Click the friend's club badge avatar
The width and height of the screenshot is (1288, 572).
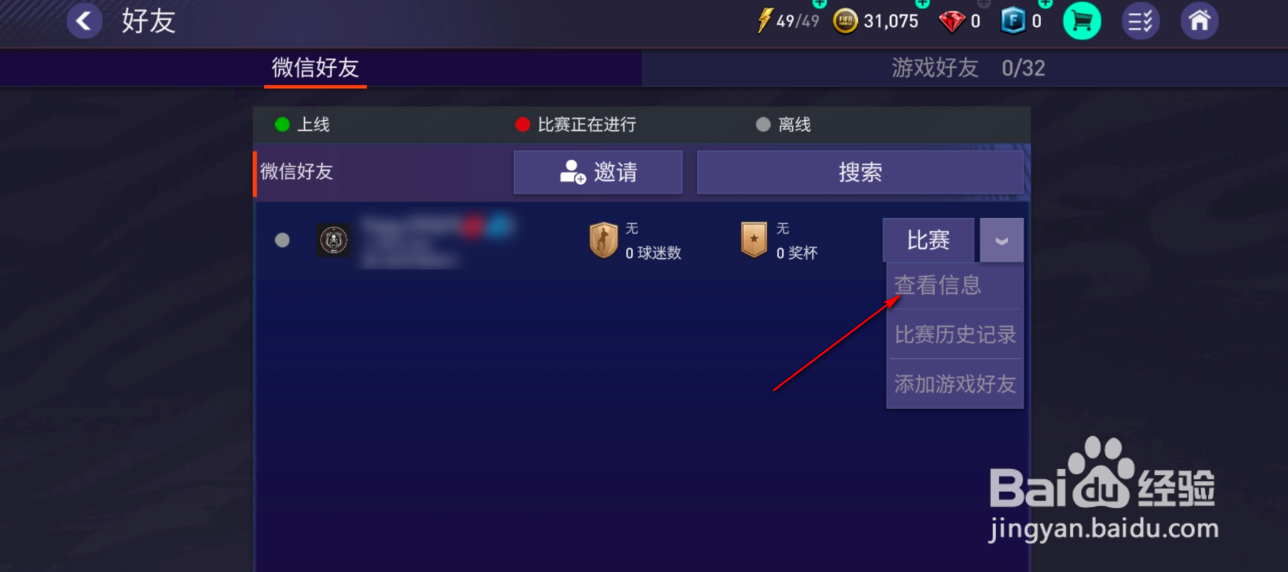click(x=333, y=240)
